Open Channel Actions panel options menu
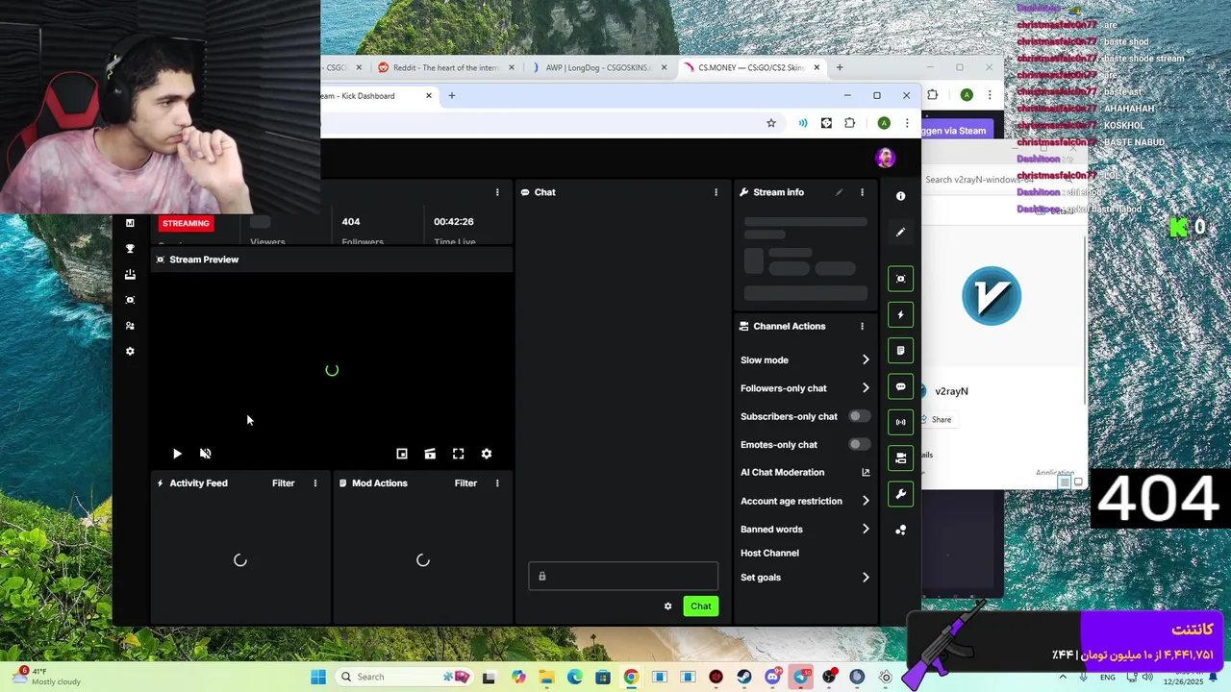This screenshot has width=1231, height=692. click(x=862, y=327)
